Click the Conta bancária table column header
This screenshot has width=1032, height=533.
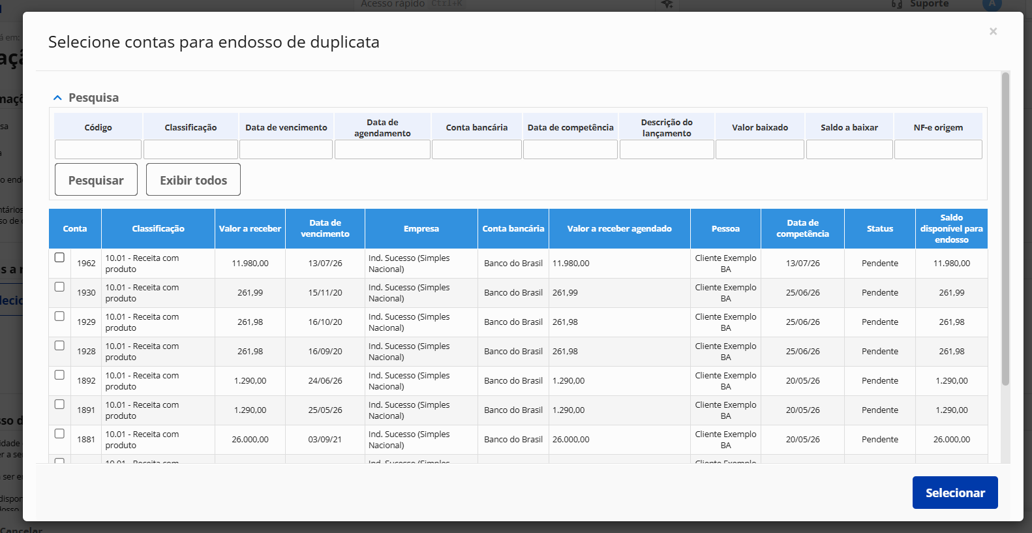[x=513, y=228]
